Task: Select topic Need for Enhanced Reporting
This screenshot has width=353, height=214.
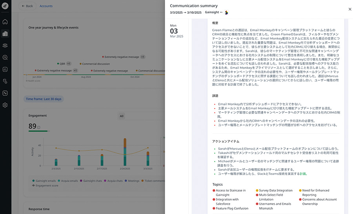Action: pos(314,192)
